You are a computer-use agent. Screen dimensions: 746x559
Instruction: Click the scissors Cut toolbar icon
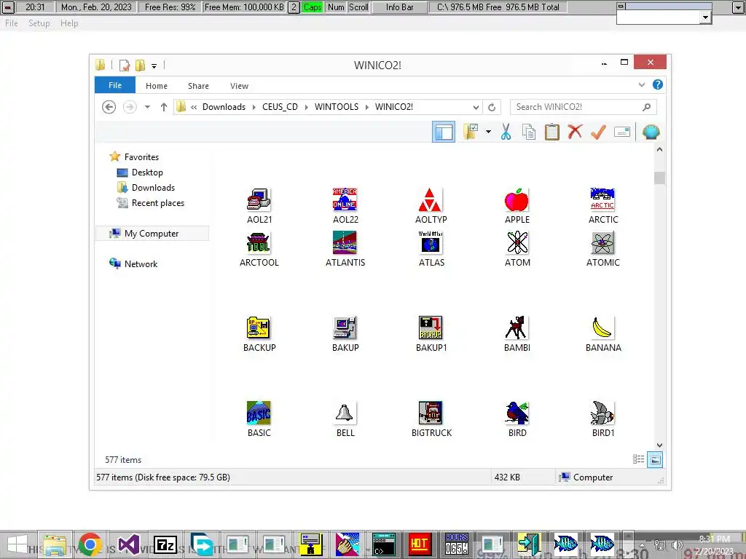(506, 132)
